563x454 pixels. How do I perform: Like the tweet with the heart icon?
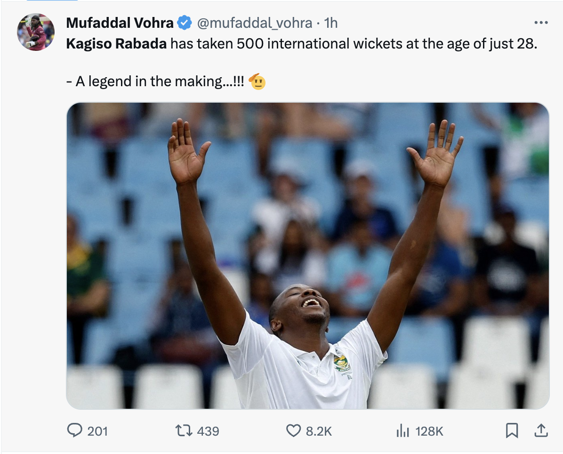pos(293,430)
